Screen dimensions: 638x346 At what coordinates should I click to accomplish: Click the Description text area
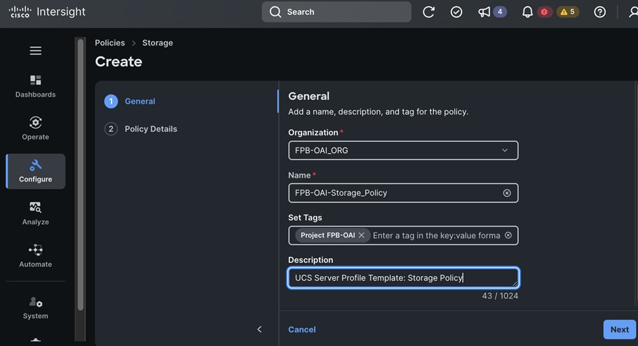(x=403, y=278)
